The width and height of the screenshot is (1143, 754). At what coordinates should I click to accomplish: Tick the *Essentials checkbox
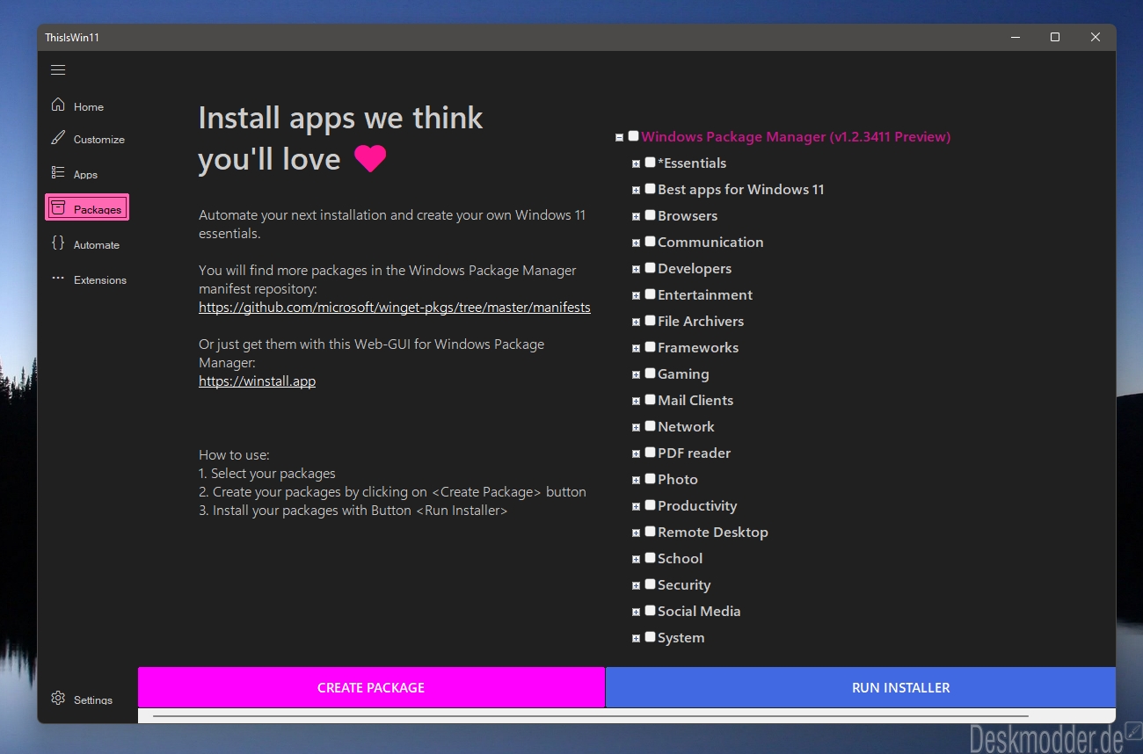click(650, 163)
